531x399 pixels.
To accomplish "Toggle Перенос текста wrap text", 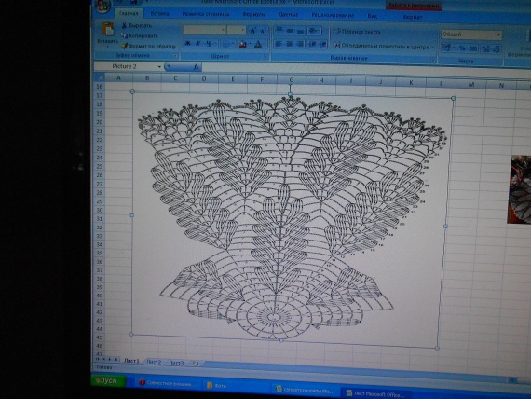I will tap(357, 32).
